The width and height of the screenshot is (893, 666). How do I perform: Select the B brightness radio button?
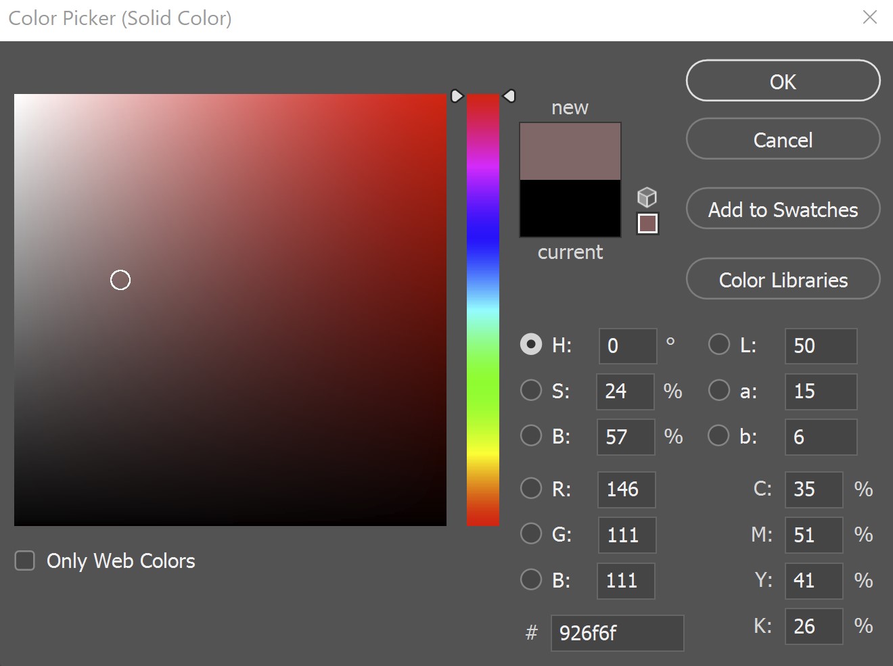531,436
